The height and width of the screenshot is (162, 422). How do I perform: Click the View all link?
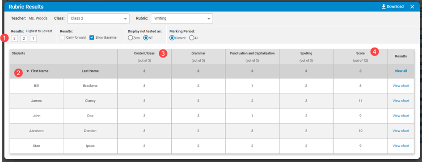401,71
